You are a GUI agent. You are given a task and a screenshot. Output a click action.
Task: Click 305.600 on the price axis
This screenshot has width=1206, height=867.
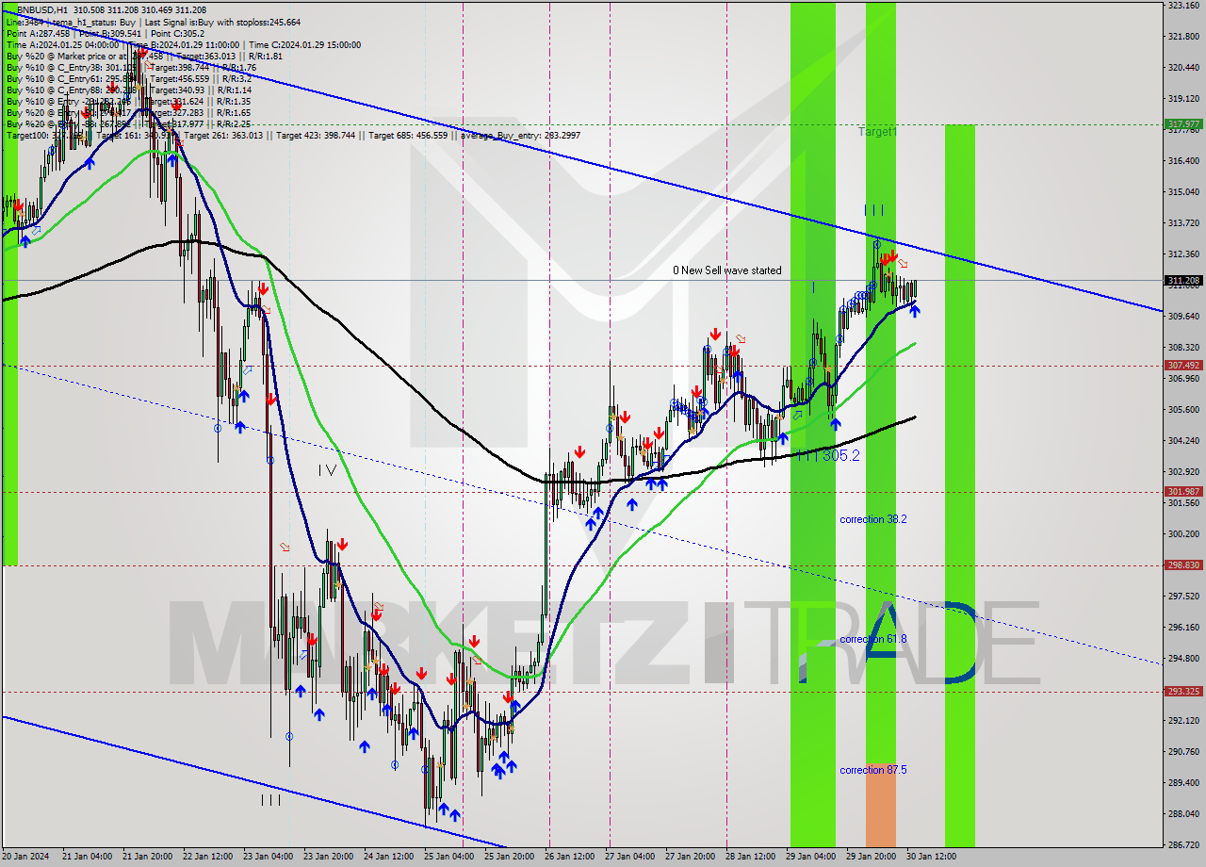pos(1183,410)
